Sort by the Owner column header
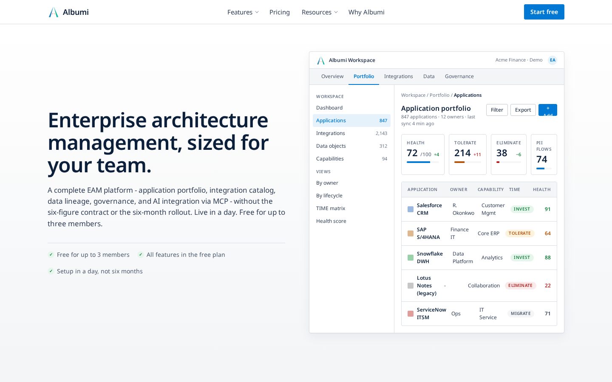 [459, 190]
